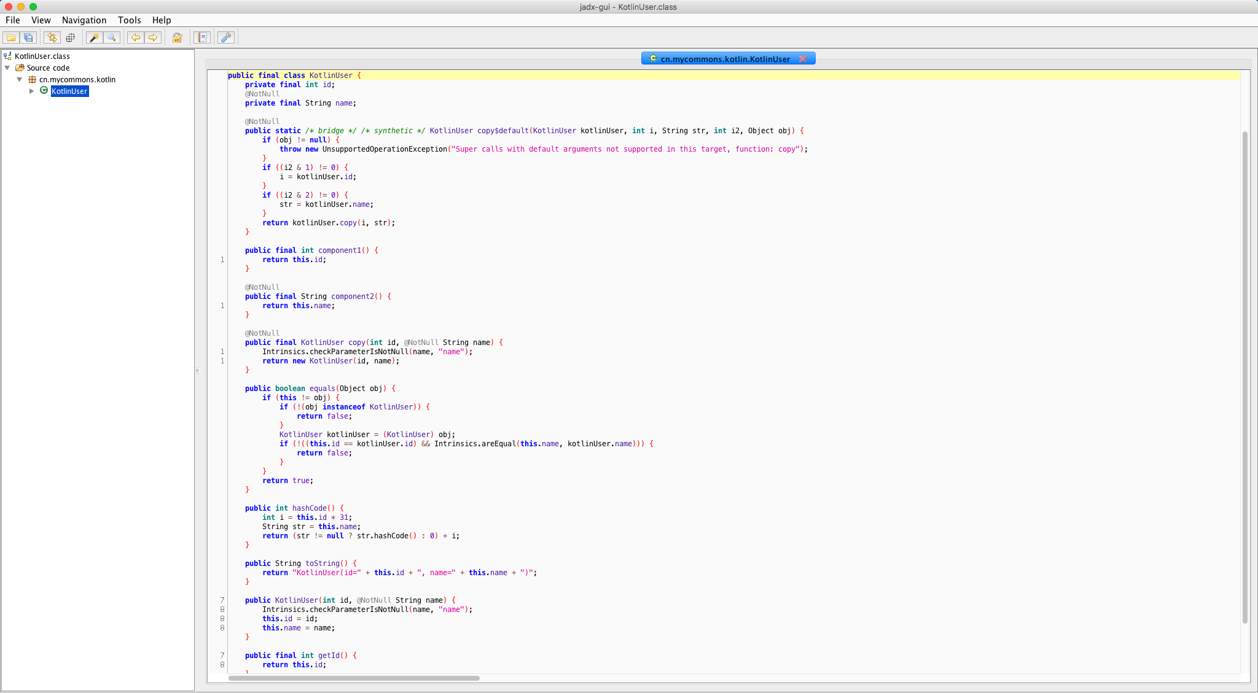Expand the KotlinUser class node
Viewport: 1258px width, 693px height.
(x=31, y=91)
